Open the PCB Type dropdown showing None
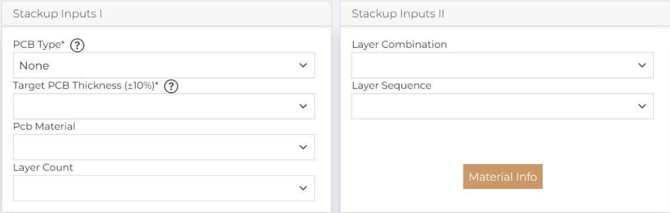The width and height of the screenshot is (670, 213). coord(164,65)
